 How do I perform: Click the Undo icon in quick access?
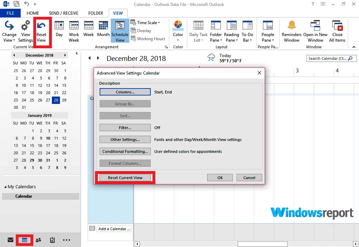[x=27, y=4]
